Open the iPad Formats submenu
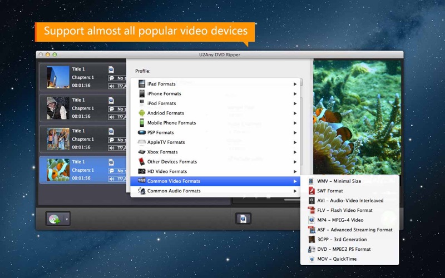445x278 pixels. [x=215, y=84]
